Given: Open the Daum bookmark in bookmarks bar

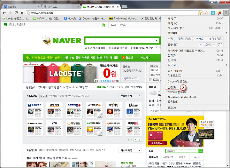Looking at the screenshot, I should pos(92,19).
